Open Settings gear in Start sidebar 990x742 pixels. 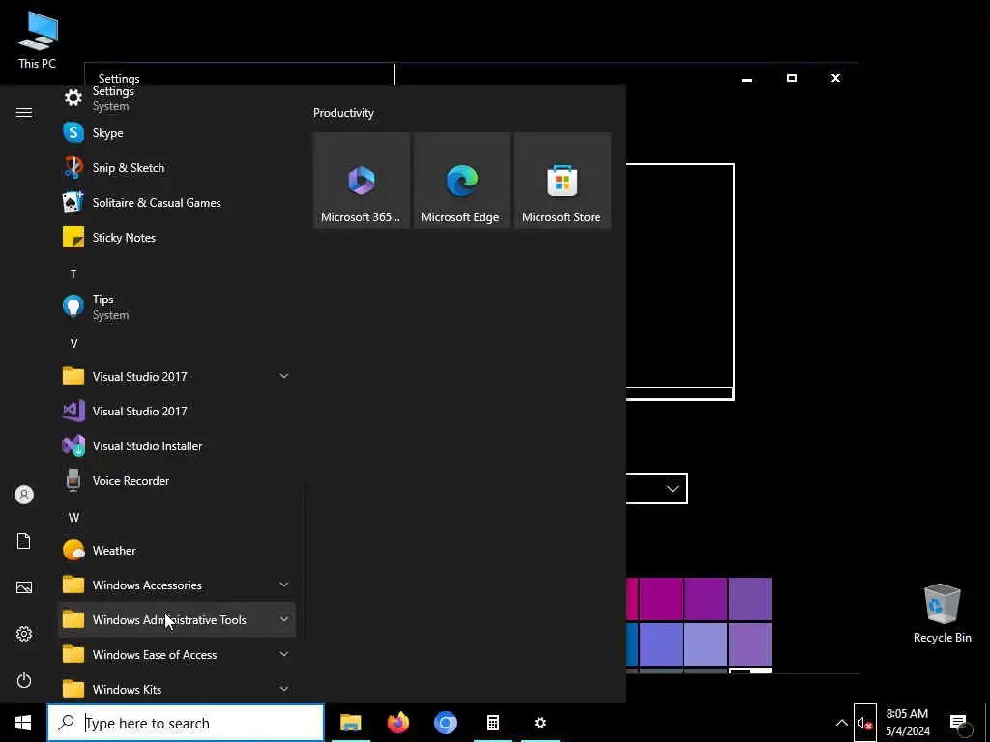pos(24,634)
